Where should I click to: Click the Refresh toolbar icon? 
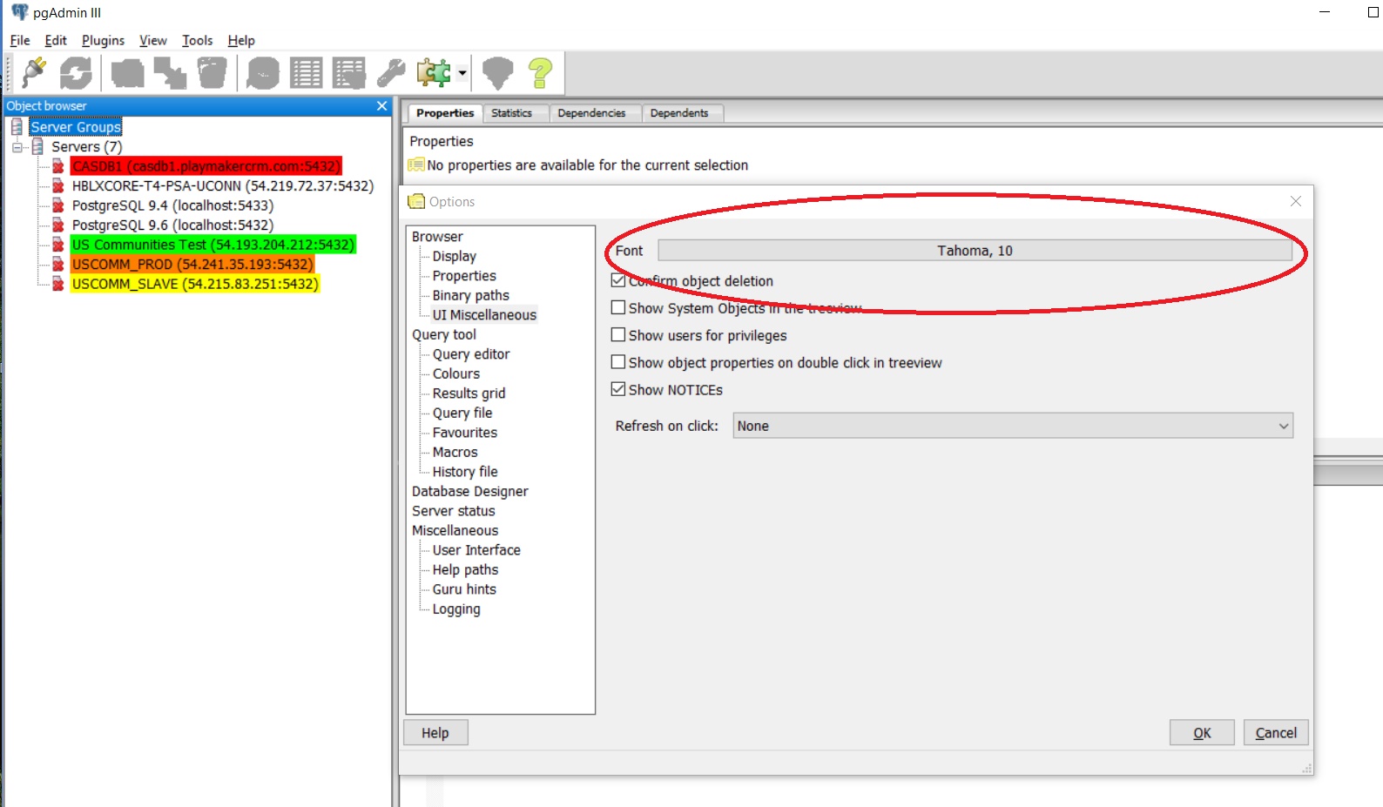(x=76, y=73)
